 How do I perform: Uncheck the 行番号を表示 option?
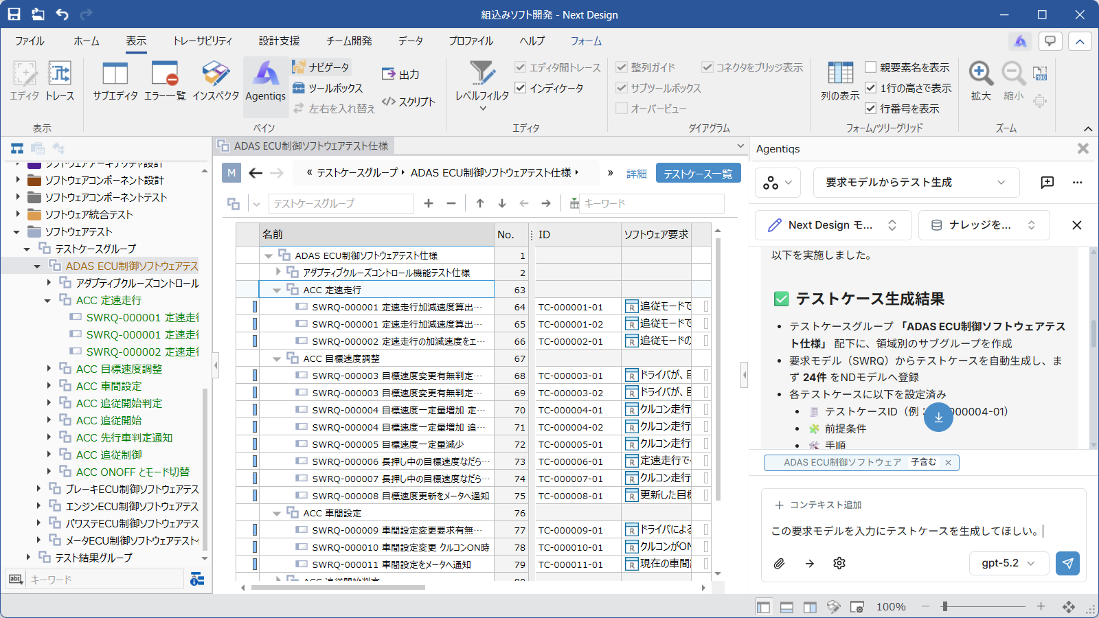coord(871,108)
